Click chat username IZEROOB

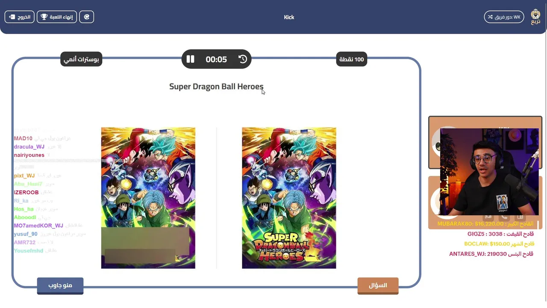point(26,192)
